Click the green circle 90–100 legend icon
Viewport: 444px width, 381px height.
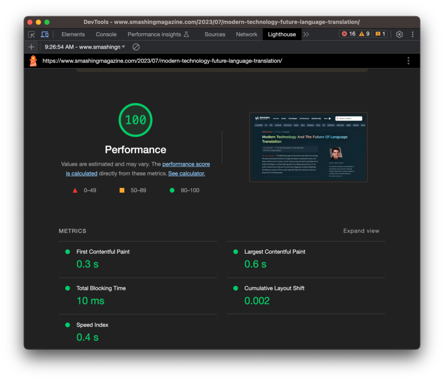pos(172,190)
